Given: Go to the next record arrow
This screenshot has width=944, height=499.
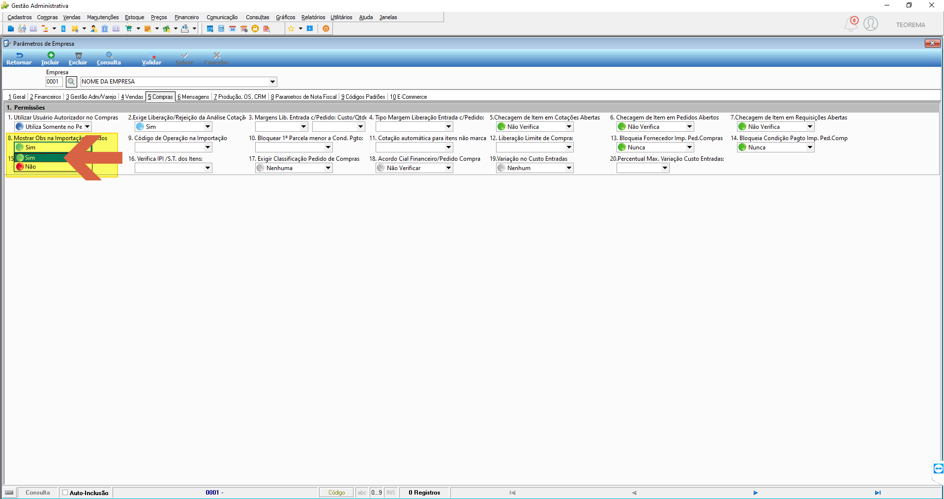Looking at the screenshot, I should point(756,493).
